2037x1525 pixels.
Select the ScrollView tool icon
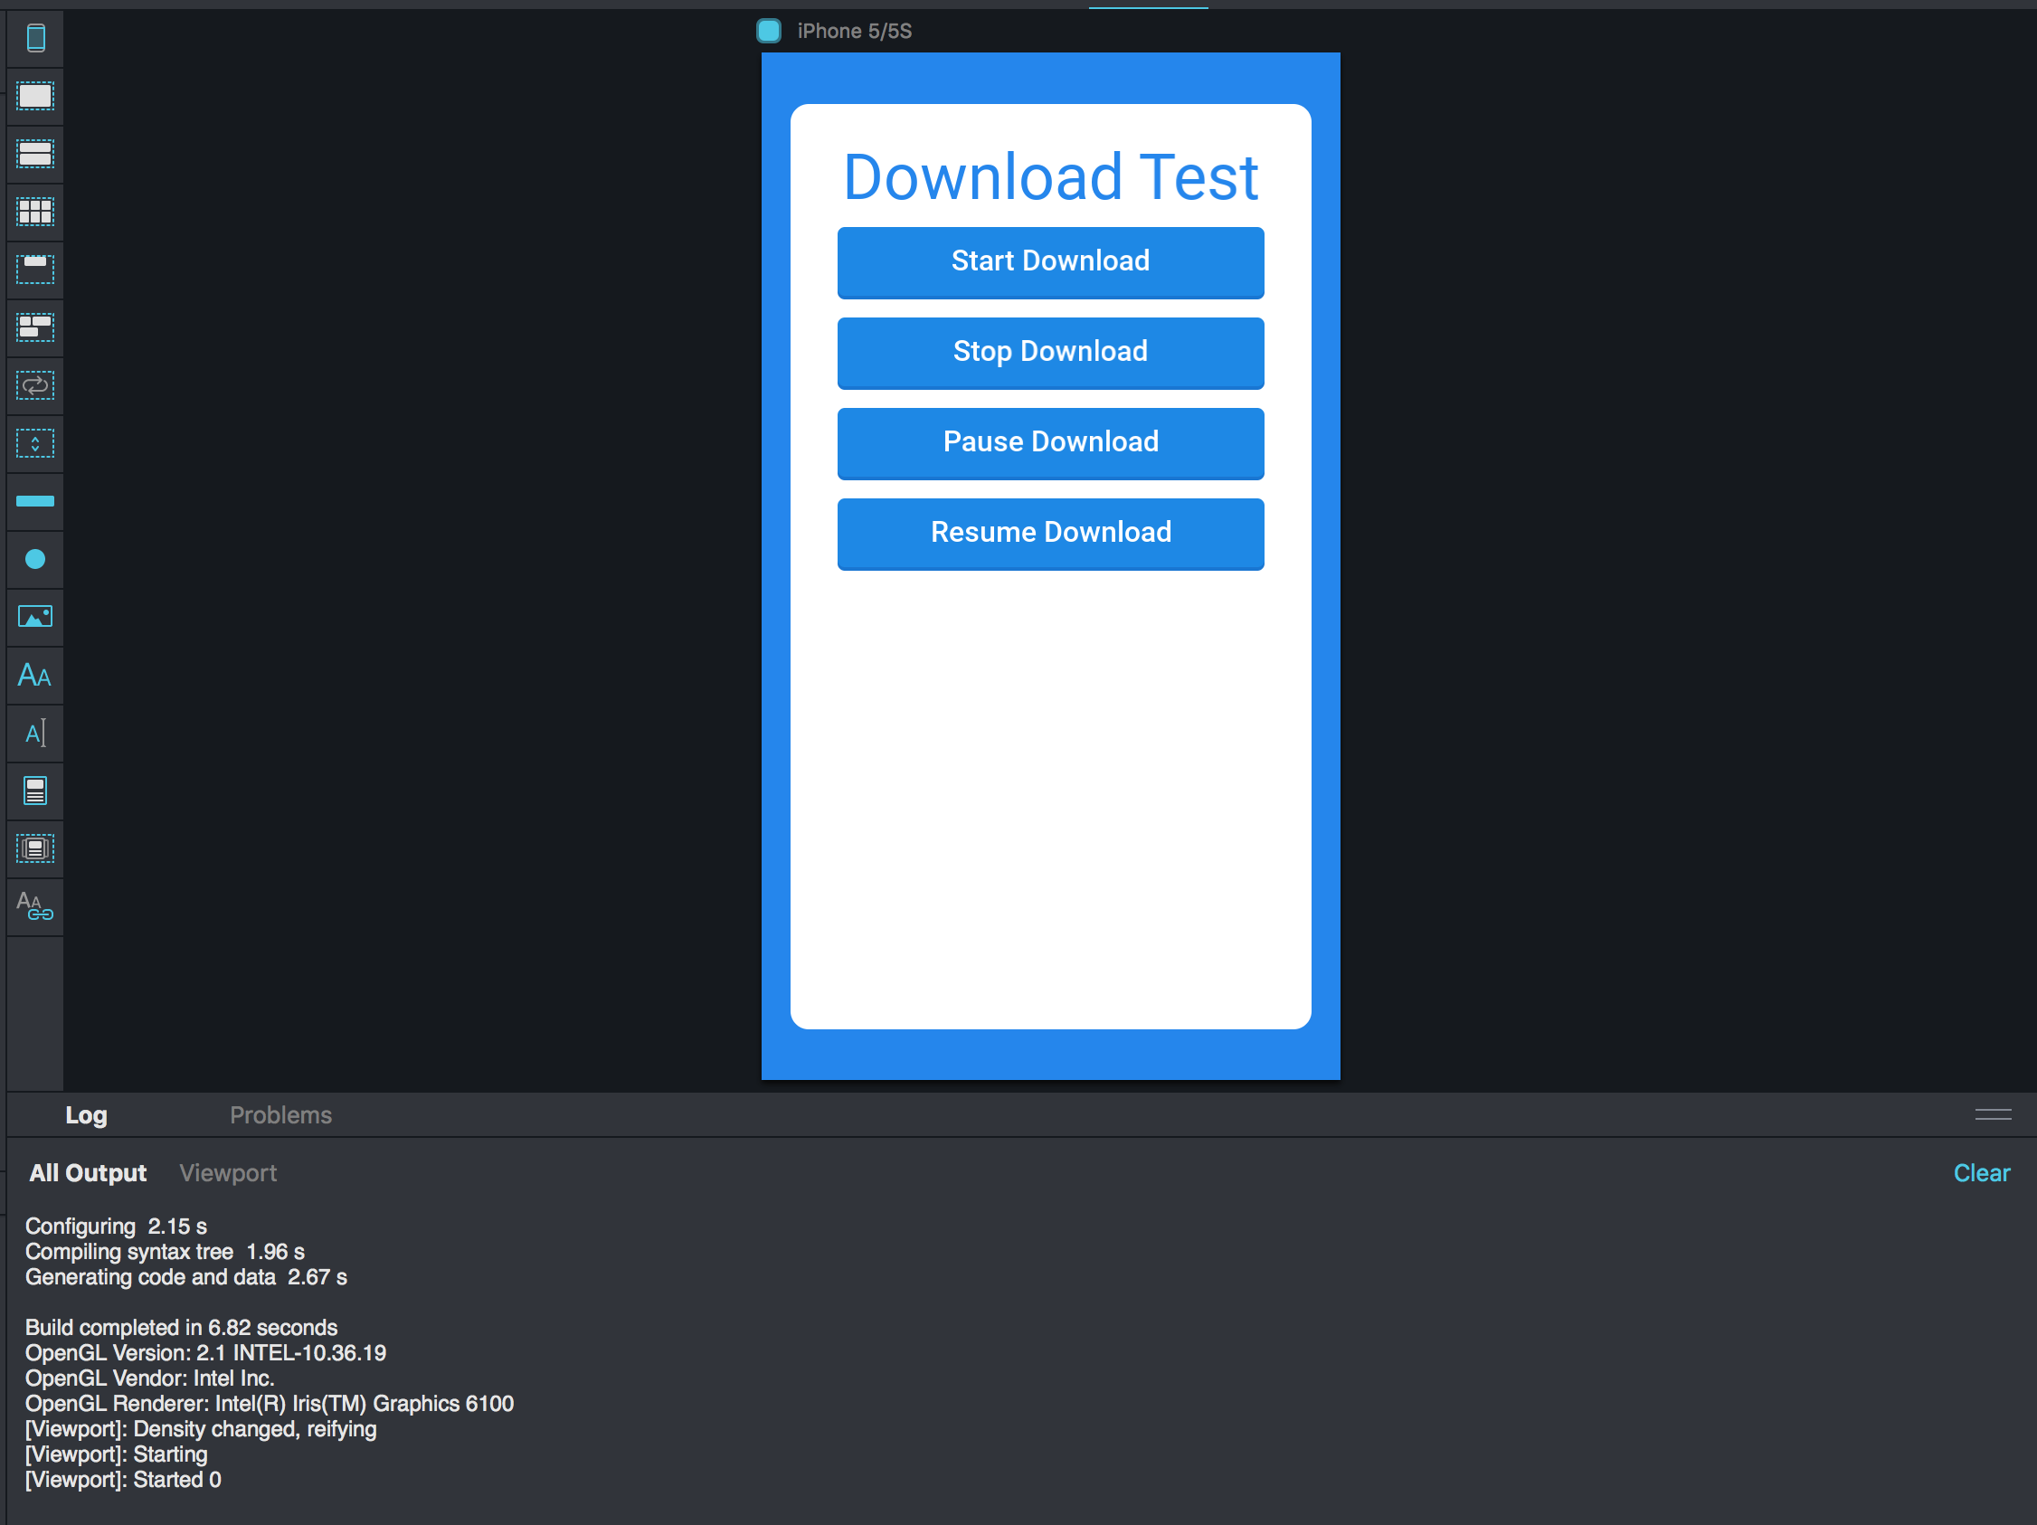tap(35, 443)
